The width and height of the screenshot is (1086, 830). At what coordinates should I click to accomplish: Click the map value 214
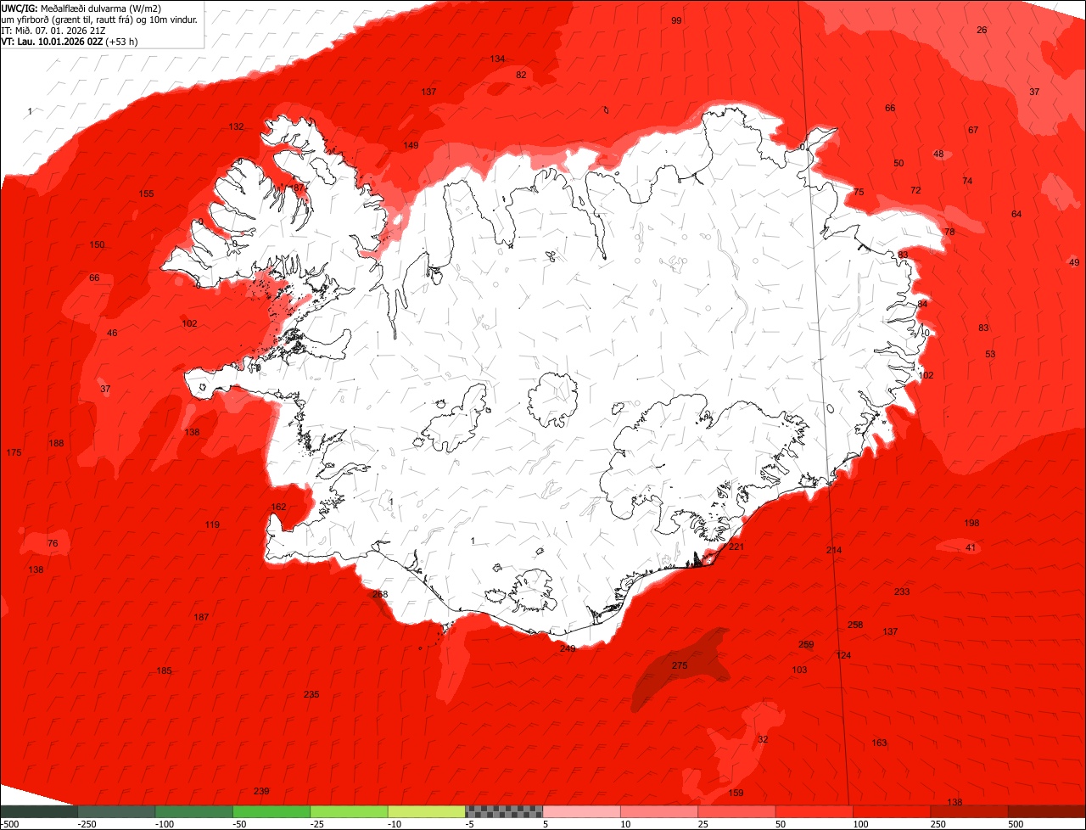[x=834, y=550]
